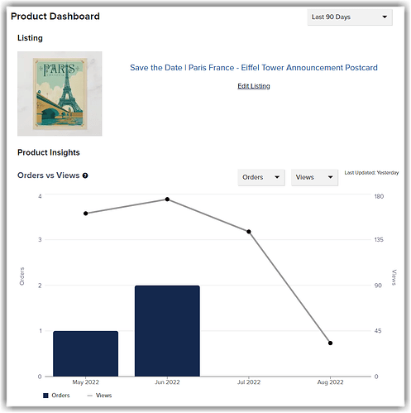Click the May 2022 views data point
Viewport: 411px width, 413px height.
tap(86, 214)
